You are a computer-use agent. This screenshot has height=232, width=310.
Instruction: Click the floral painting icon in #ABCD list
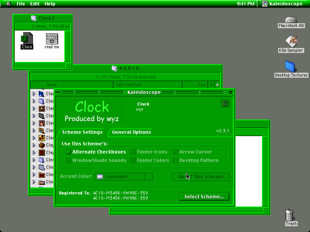(x=41, y=108)
